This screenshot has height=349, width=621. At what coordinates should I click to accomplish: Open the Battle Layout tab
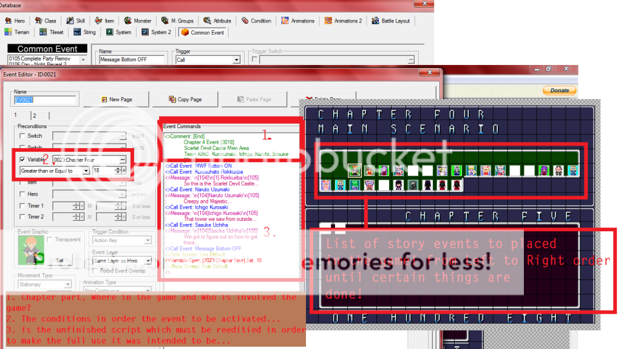click(x=391, y=21)
